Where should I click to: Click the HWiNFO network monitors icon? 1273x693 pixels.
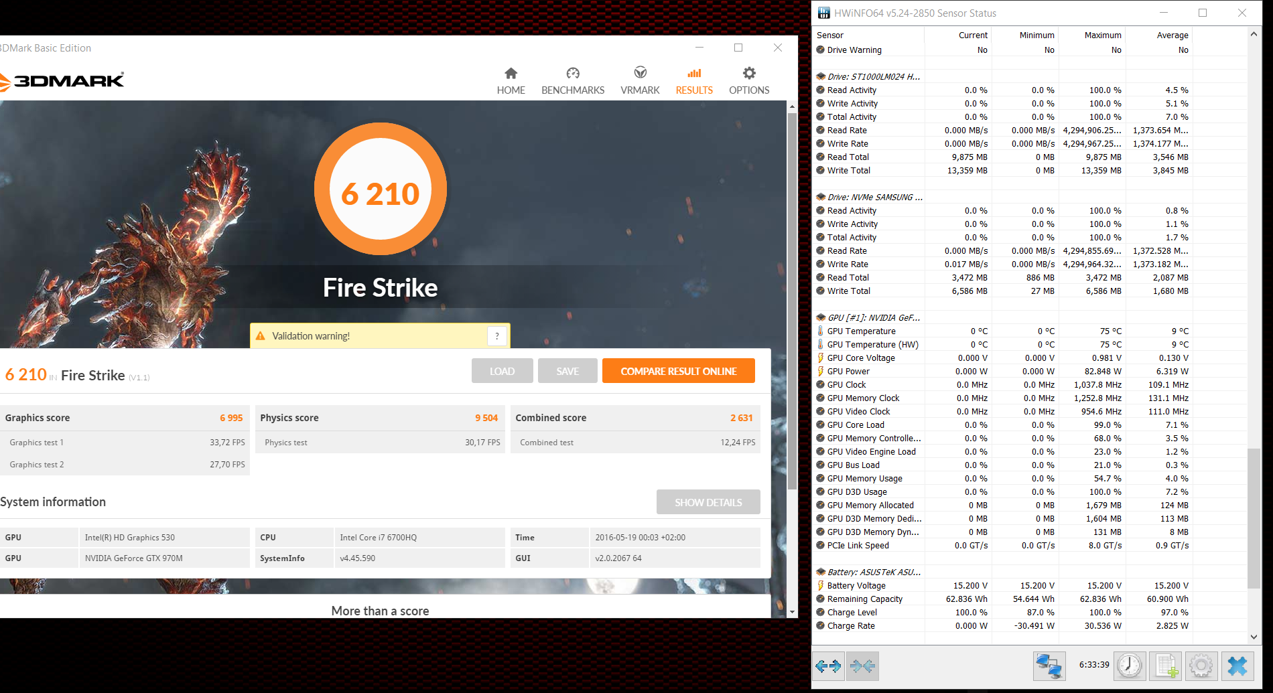(x=1049, y=666)
